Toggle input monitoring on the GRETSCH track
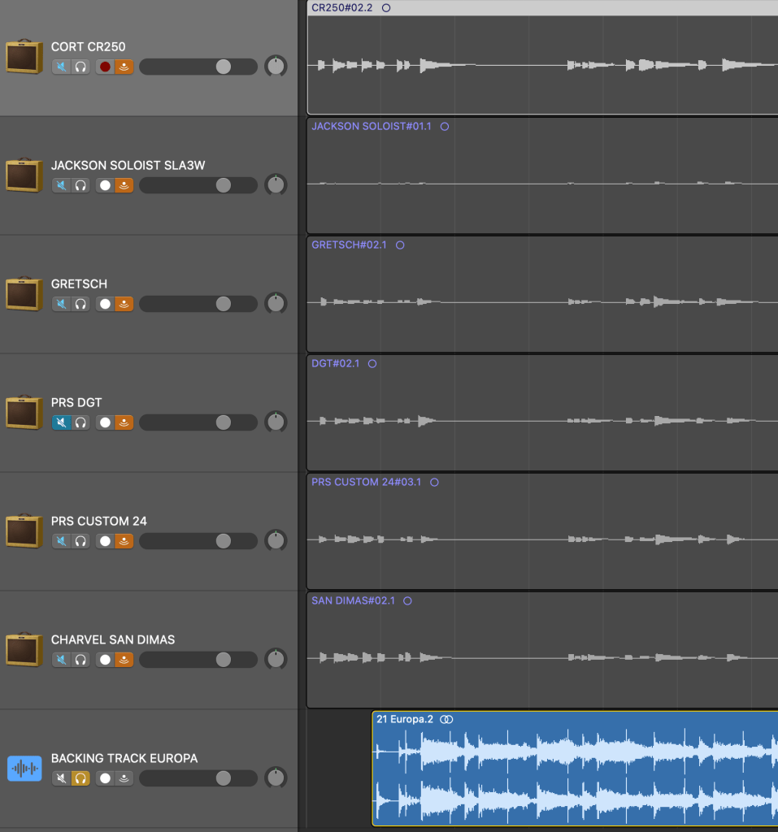778x832 pixels. (124, 304)
